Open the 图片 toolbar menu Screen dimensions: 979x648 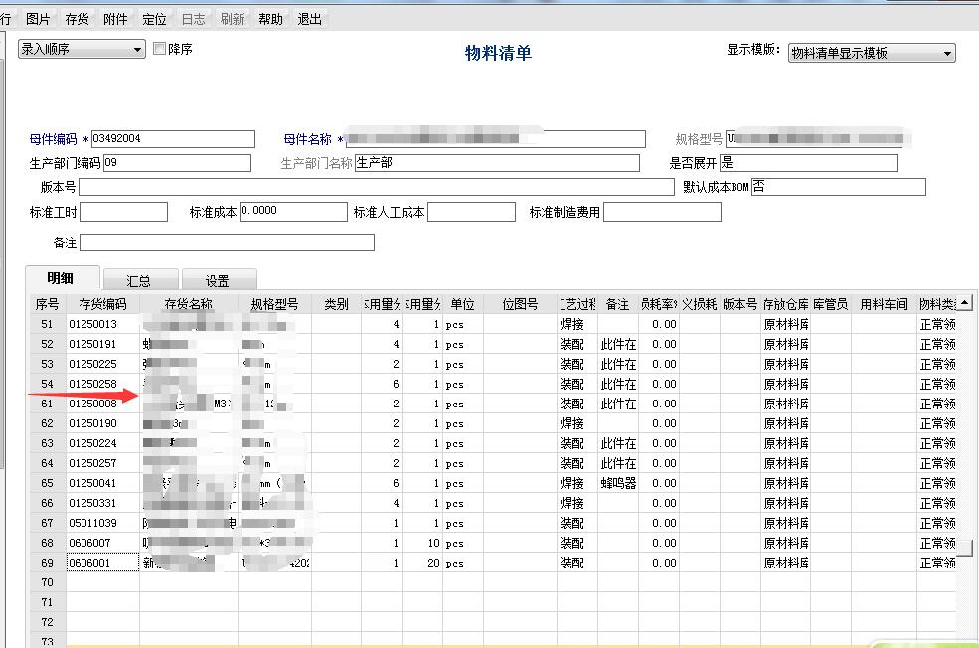tap(38, 19)
